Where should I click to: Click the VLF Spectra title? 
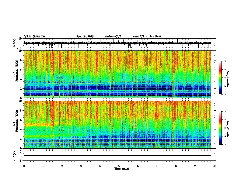[x=34, y=36]
